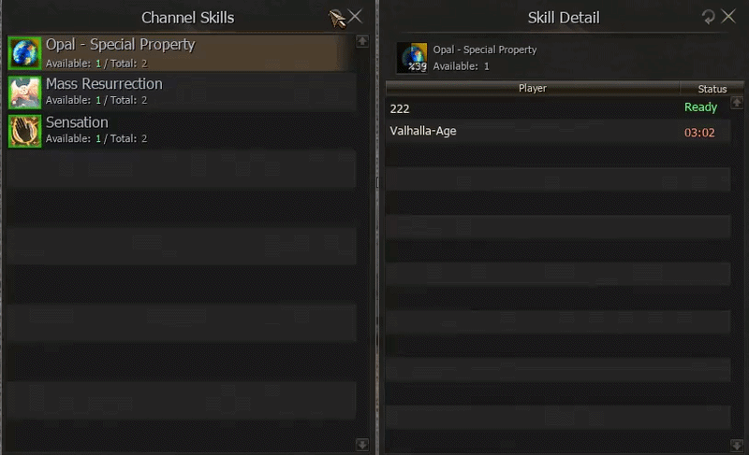Viewport: 749px width, 455px height.
Task: Close the Skill Detail panel
Action: [x=728, y=17]
